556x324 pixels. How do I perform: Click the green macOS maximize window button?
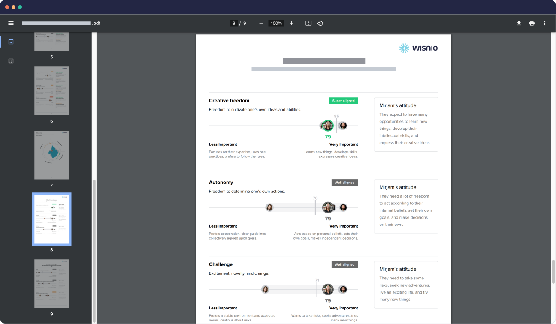(20, 7)
